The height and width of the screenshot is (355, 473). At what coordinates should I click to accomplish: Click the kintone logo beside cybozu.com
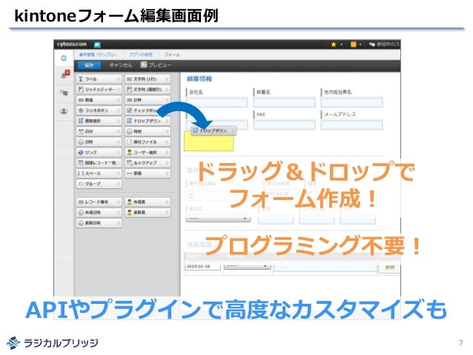click(x=97, y=44)
